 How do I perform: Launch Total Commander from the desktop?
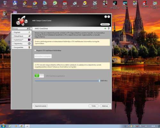tap(15, 4)
